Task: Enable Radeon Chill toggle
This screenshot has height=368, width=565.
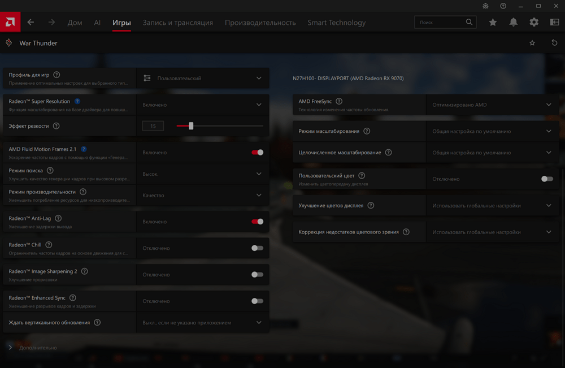Action: [x=257, y=248]
